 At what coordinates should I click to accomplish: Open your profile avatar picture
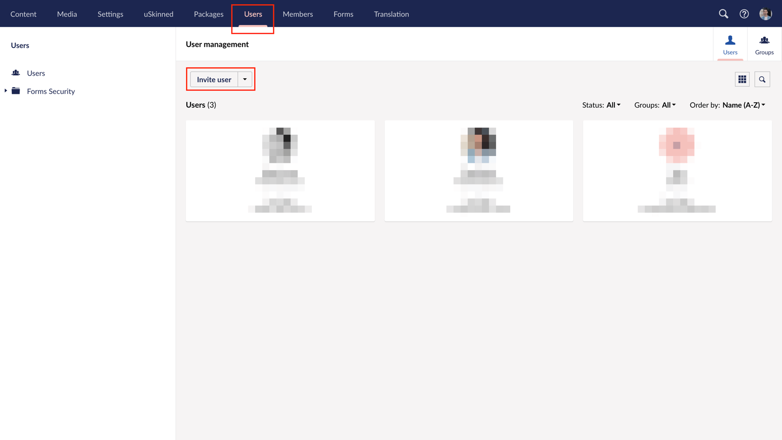point(765,14)
